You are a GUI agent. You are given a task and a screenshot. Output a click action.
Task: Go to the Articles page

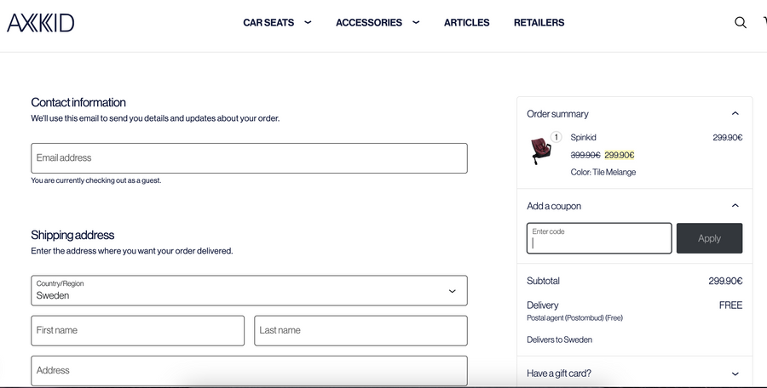tap(466, 23)
